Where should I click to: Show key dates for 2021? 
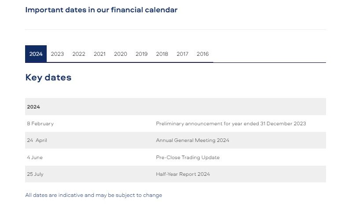[x=100, y=54]
